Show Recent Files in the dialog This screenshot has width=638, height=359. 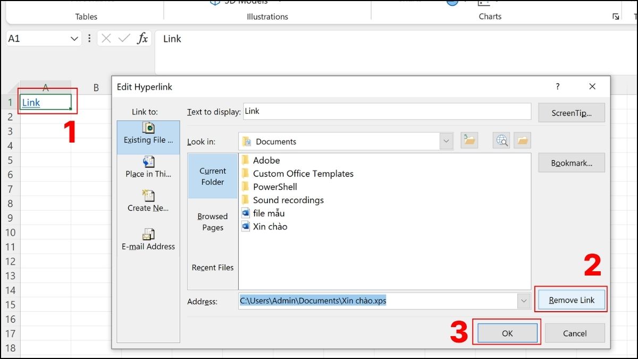[212, 267]
